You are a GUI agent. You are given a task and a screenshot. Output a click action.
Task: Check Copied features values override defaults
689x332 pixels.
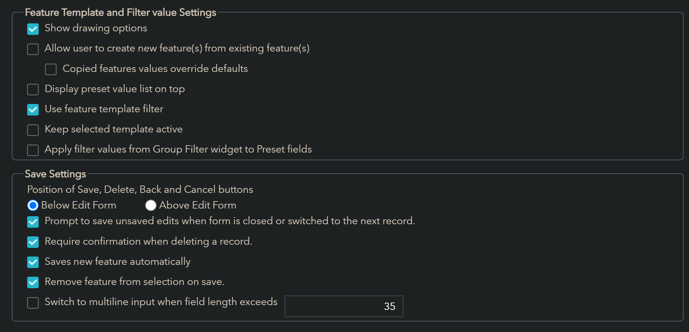pos(51,69)
